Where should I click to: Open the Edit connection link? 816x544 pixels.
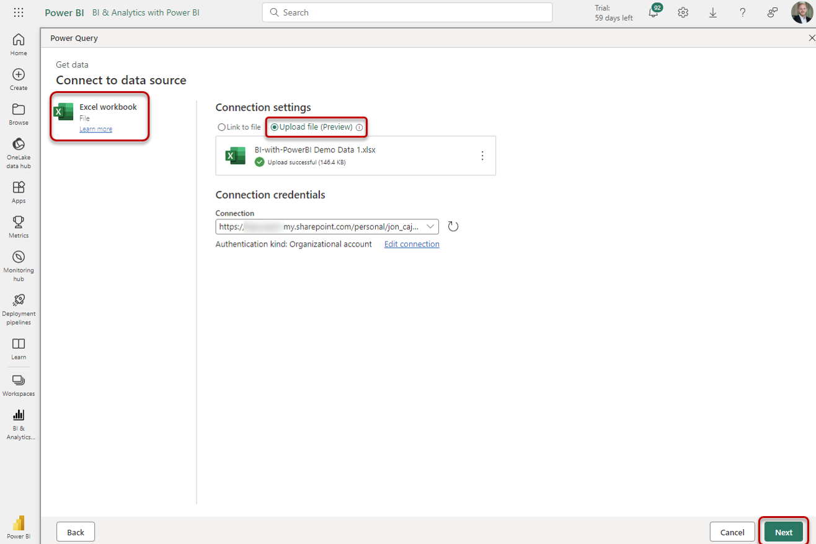pyautogui.click(x=412, y=244)
